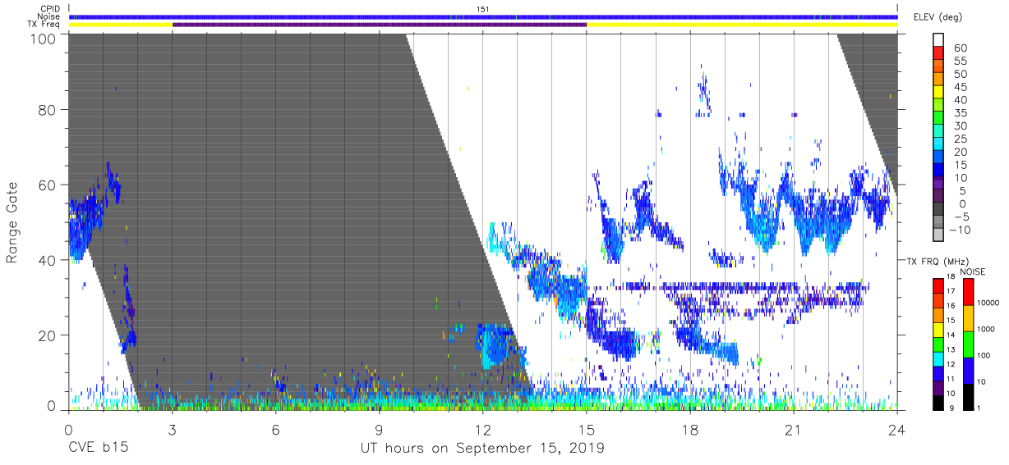Click the 18 tick label on the UT hours axis
Screen dimensions: 1009x465
[x=689, y=430]
